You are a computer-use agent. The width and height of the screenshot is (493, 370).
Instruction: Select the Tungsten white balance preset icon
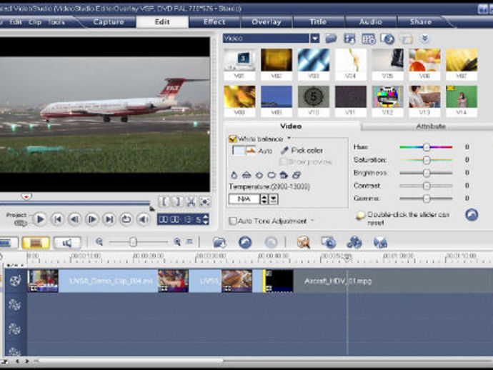pyautogui.click(x=234, y=175)
